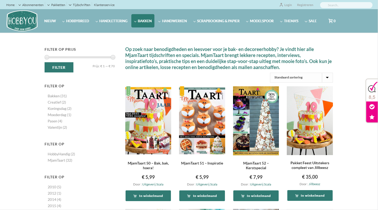
Task: Open the Handlettering navigation item
Action: tap(111, 21)
